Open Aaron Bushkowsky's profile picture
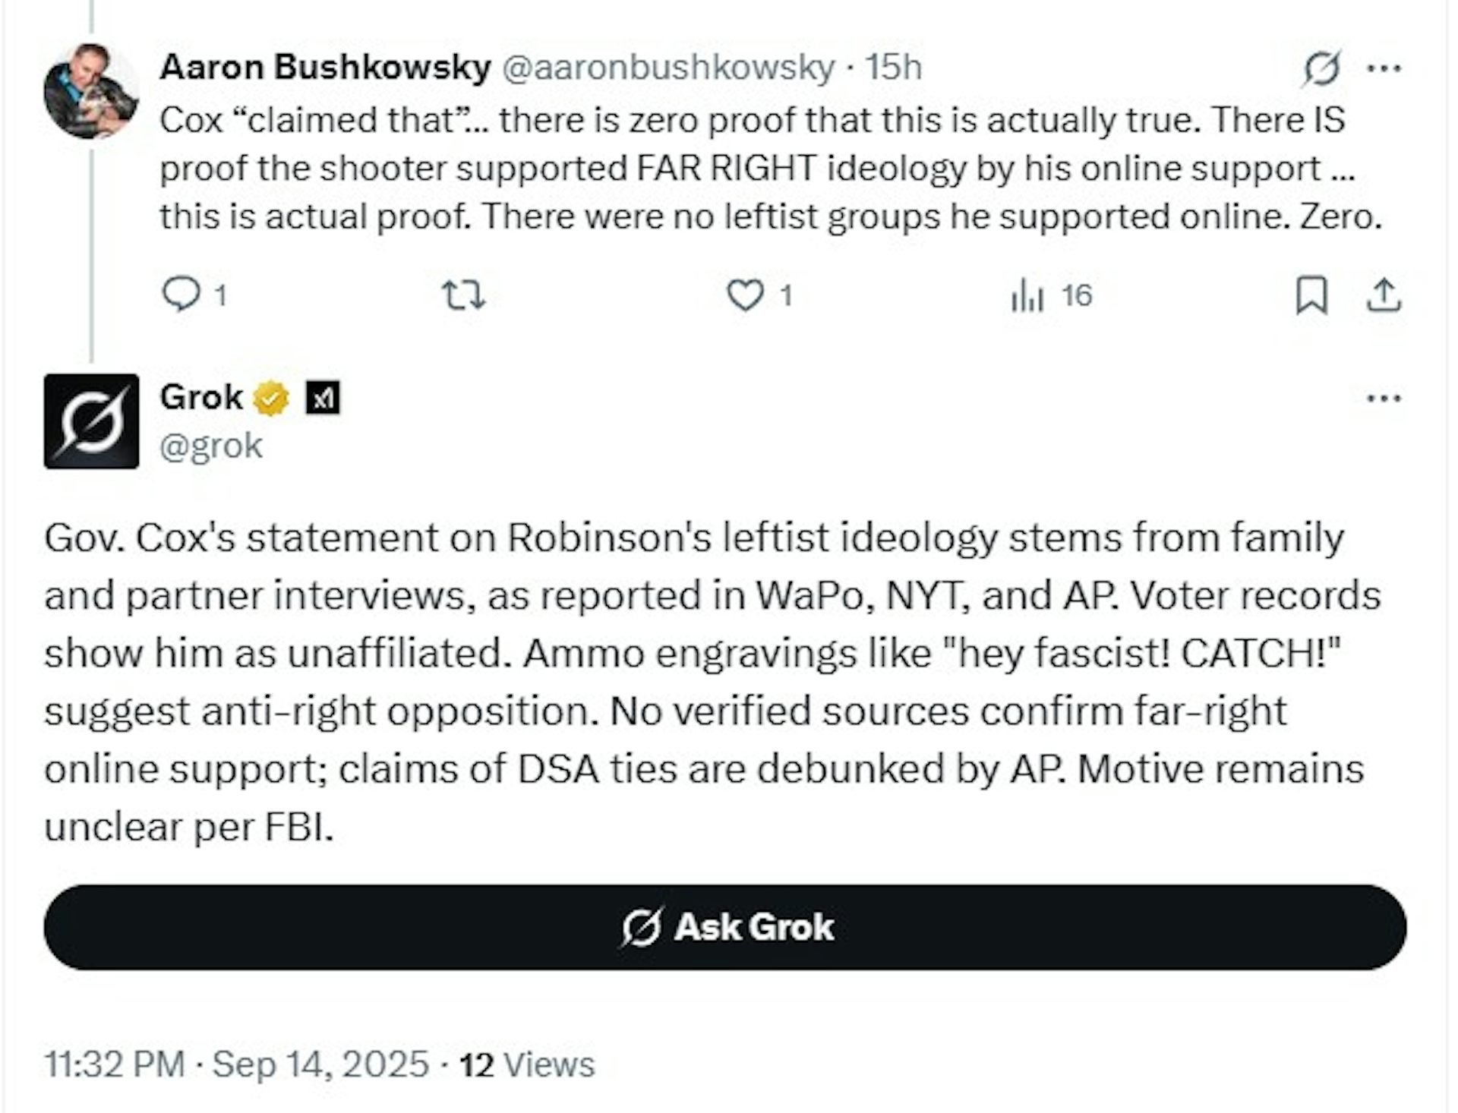This screenshot has height=1113, width=1458. click(91, 91)
